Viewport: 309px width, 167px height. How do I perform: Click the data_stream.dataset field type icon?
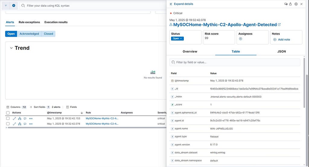172,153
